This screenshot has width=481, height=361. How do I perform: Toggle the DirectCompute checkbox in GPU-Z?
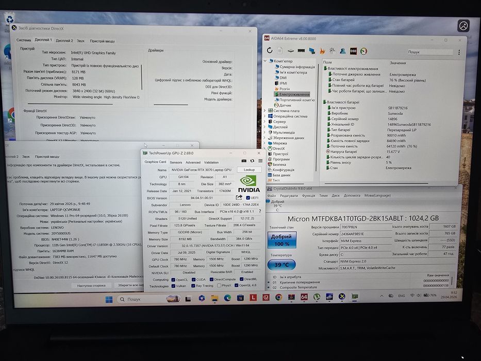coord(212,280)
